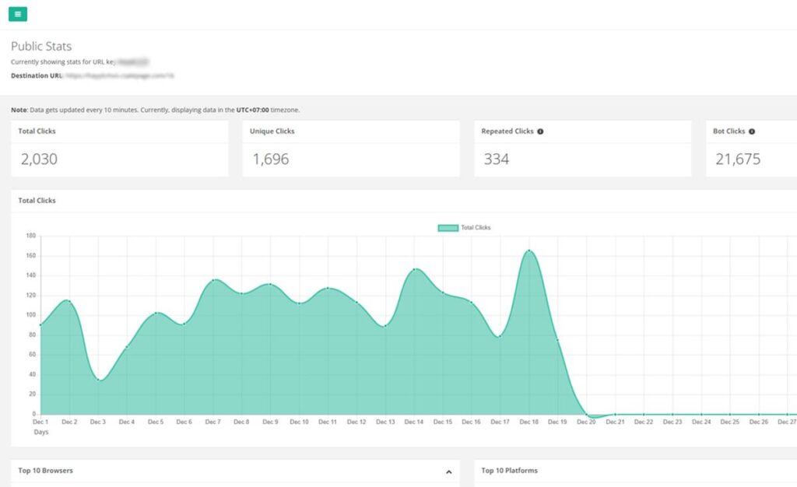Select the Dec 18 peak data point
This screenshot has height=487, width=797.
528,251
